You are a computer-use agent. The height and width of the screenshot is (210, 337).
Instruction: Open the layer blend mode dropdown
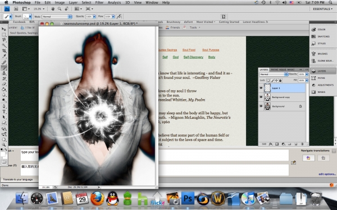click(x=274, y=74)
